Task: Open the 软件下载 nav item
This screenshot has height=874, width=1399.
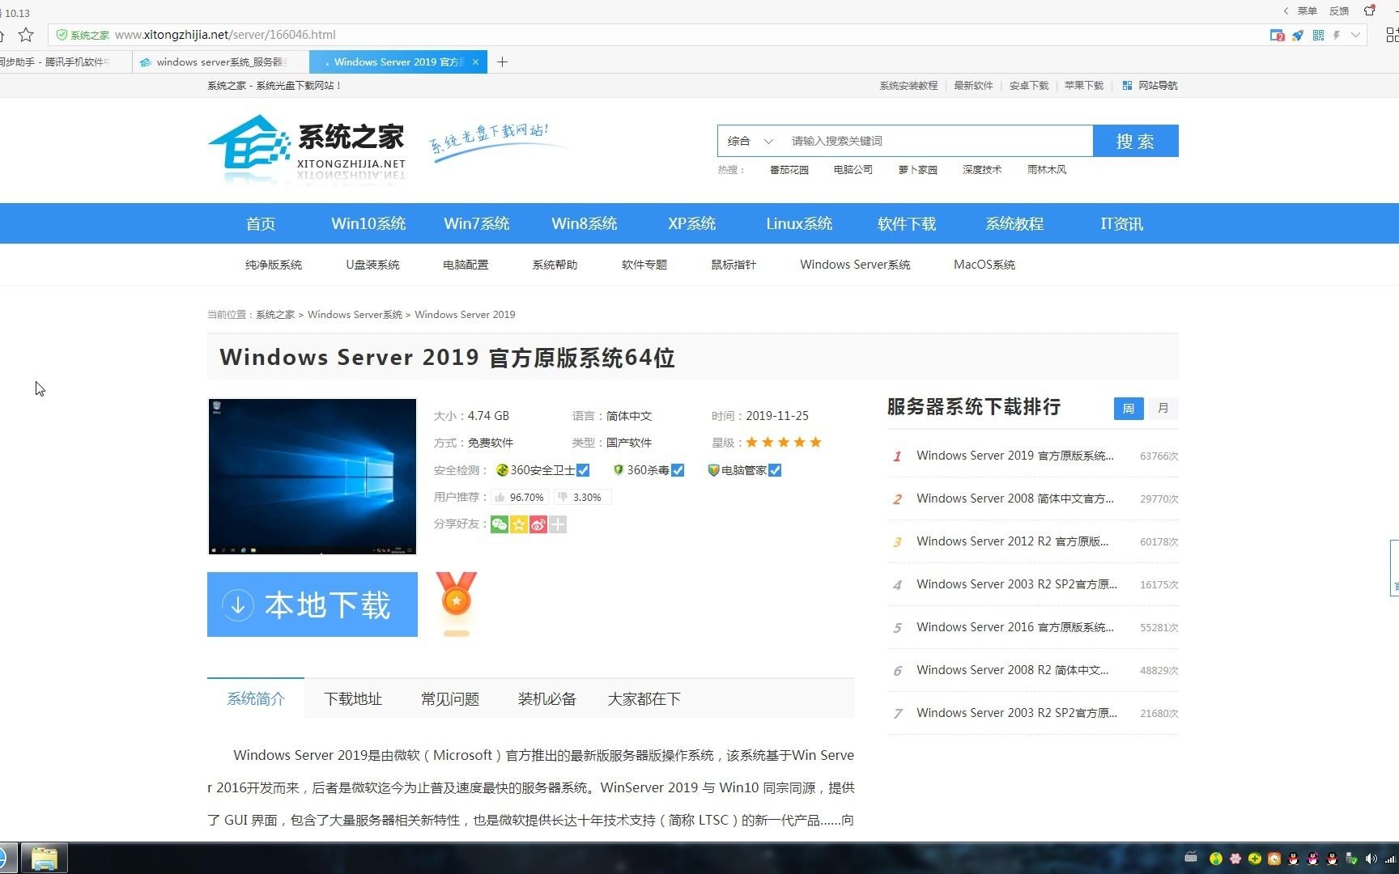Action: 907,223
